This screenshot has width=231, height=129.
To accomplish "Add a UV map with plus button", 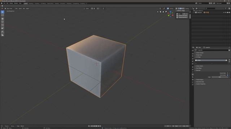I will [x=229, y=60].
